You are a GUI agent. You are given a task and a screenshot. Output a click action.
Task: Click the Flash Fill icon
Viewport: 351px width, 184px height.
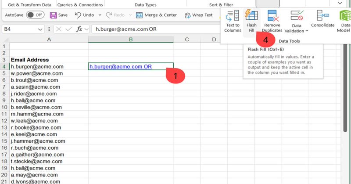(251, 15)
